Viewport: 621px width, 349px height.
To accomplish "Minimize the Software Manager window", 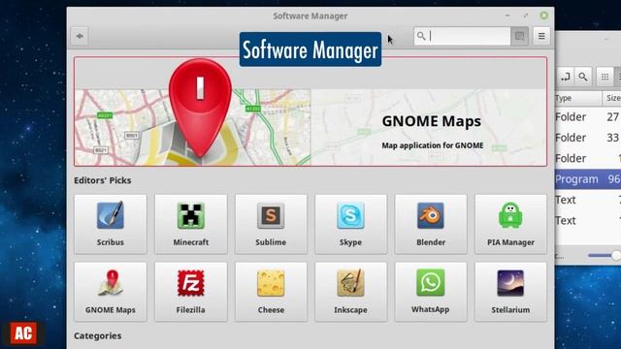I will point(507,16).
